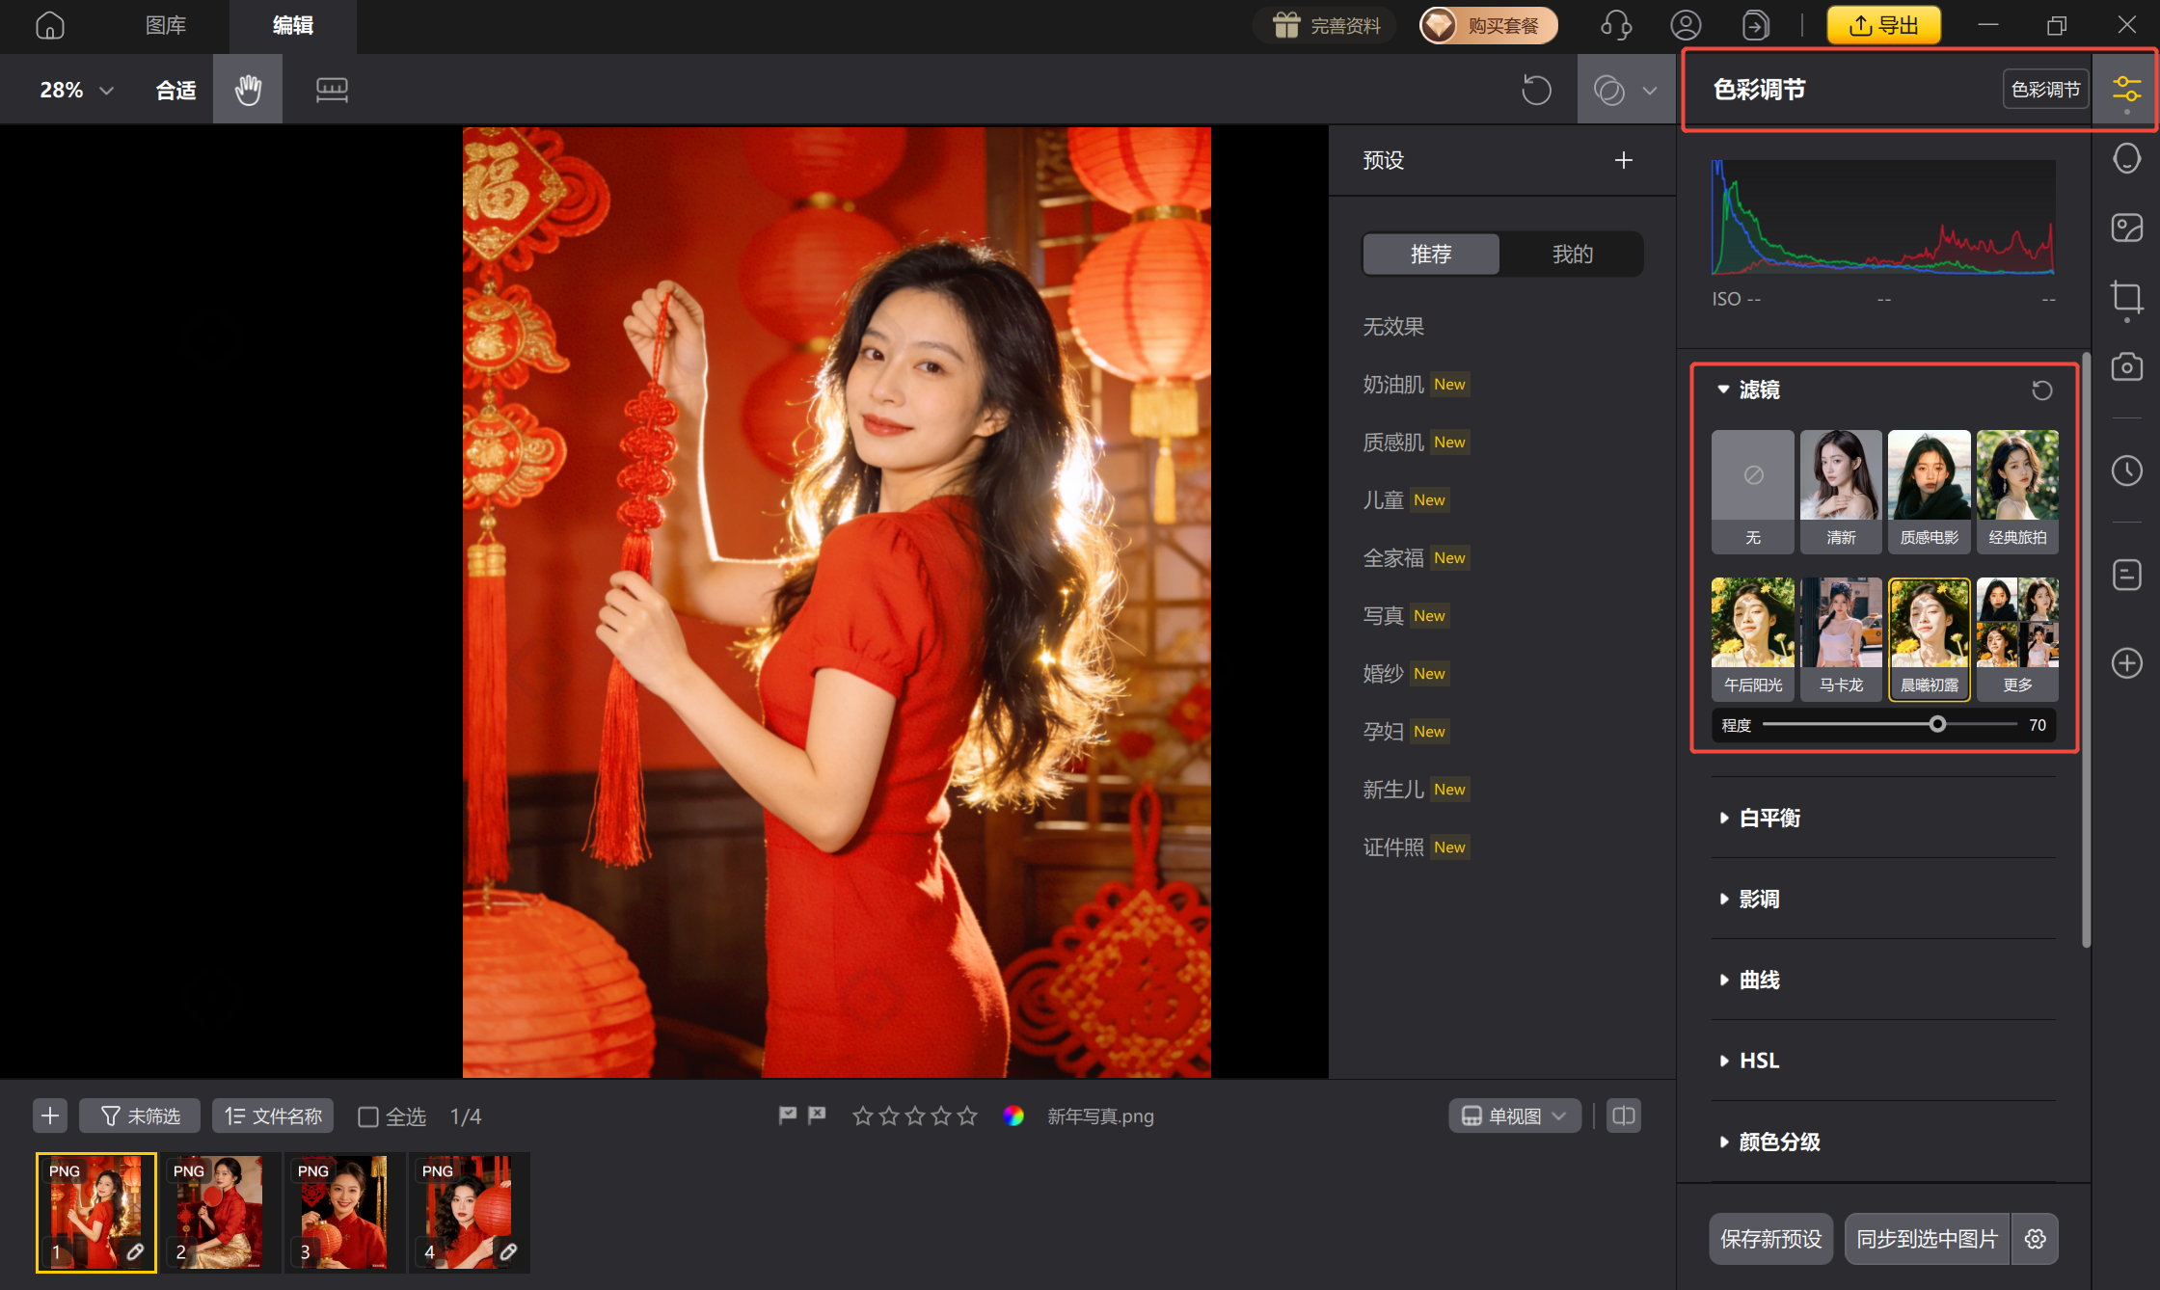Image resolution: width=2160 pixels, height=1290 pixels.
Task: Open the history clock panel
Action: [x=2126, y=470]
